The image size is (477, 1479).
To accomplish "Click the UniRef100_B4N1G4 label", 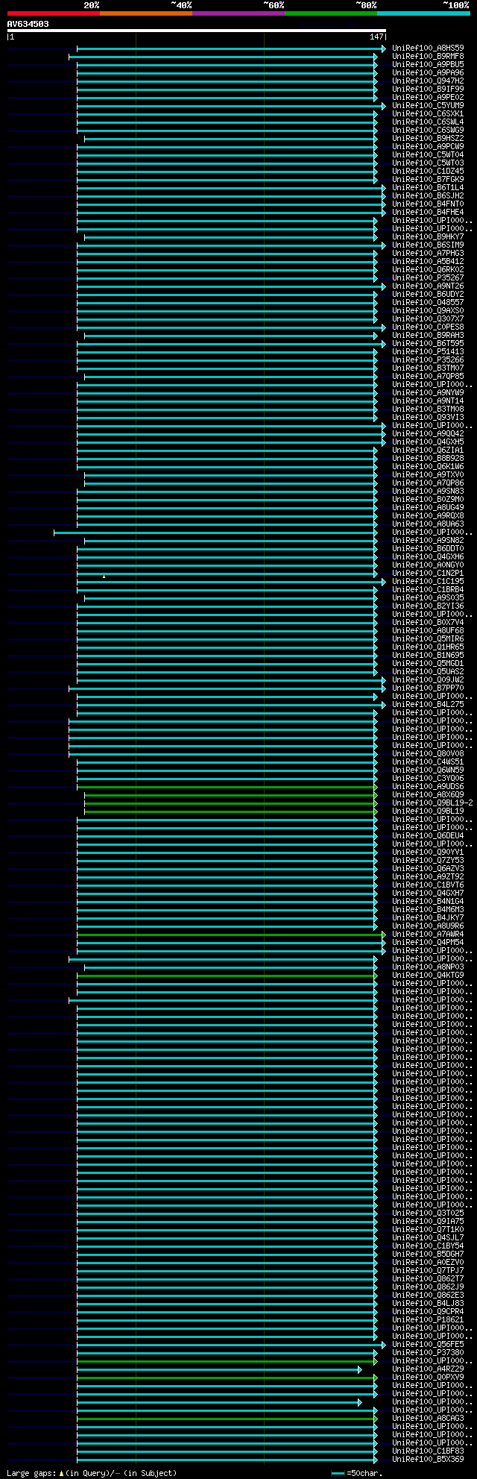I will [x=428, y=902].
